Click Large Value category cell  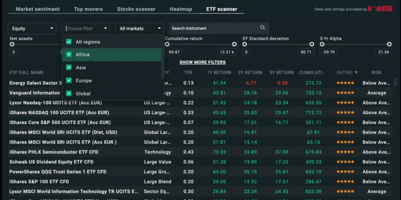pos(158,162)
